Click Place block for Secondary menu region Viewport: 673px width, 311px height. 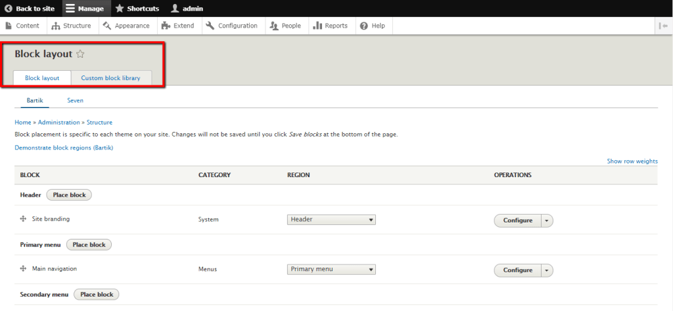click(97, 295)
